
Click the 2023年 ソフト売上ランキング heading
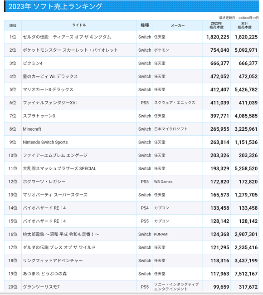tap(55, 6)
